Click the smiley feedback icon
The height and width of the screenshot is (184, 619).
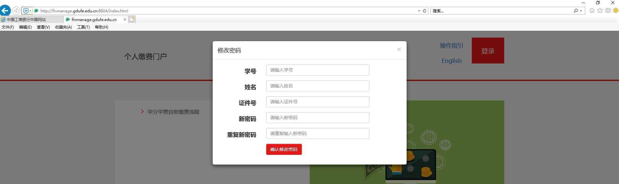point(615,11)
